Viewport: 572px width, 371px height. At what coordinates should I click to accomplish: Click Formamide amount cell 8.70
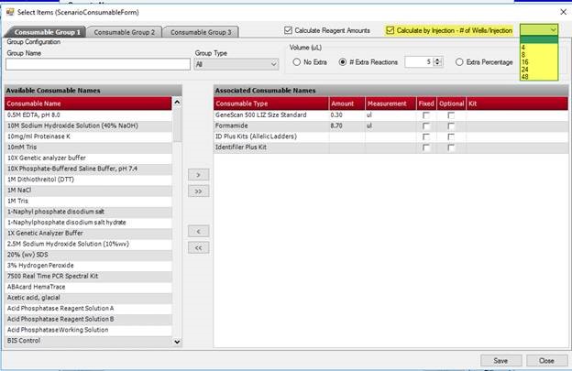click(x=346, y=125)
